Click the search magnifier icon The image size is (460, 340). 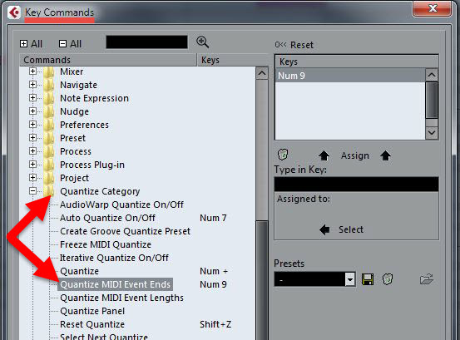point(203,42)
